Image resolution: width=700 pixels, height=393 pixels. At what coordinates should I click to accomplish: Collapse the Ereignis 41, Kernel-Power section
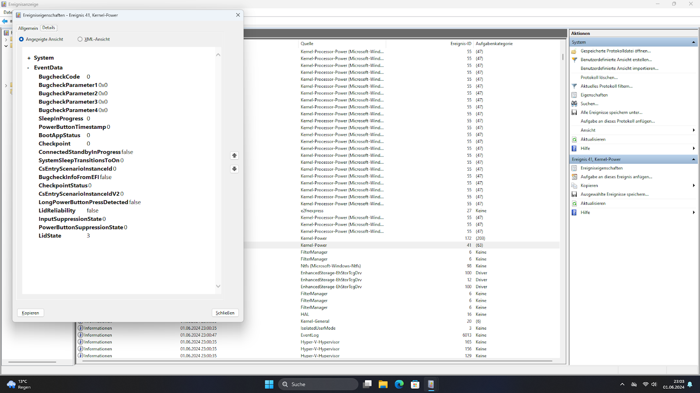coord(693,159)
